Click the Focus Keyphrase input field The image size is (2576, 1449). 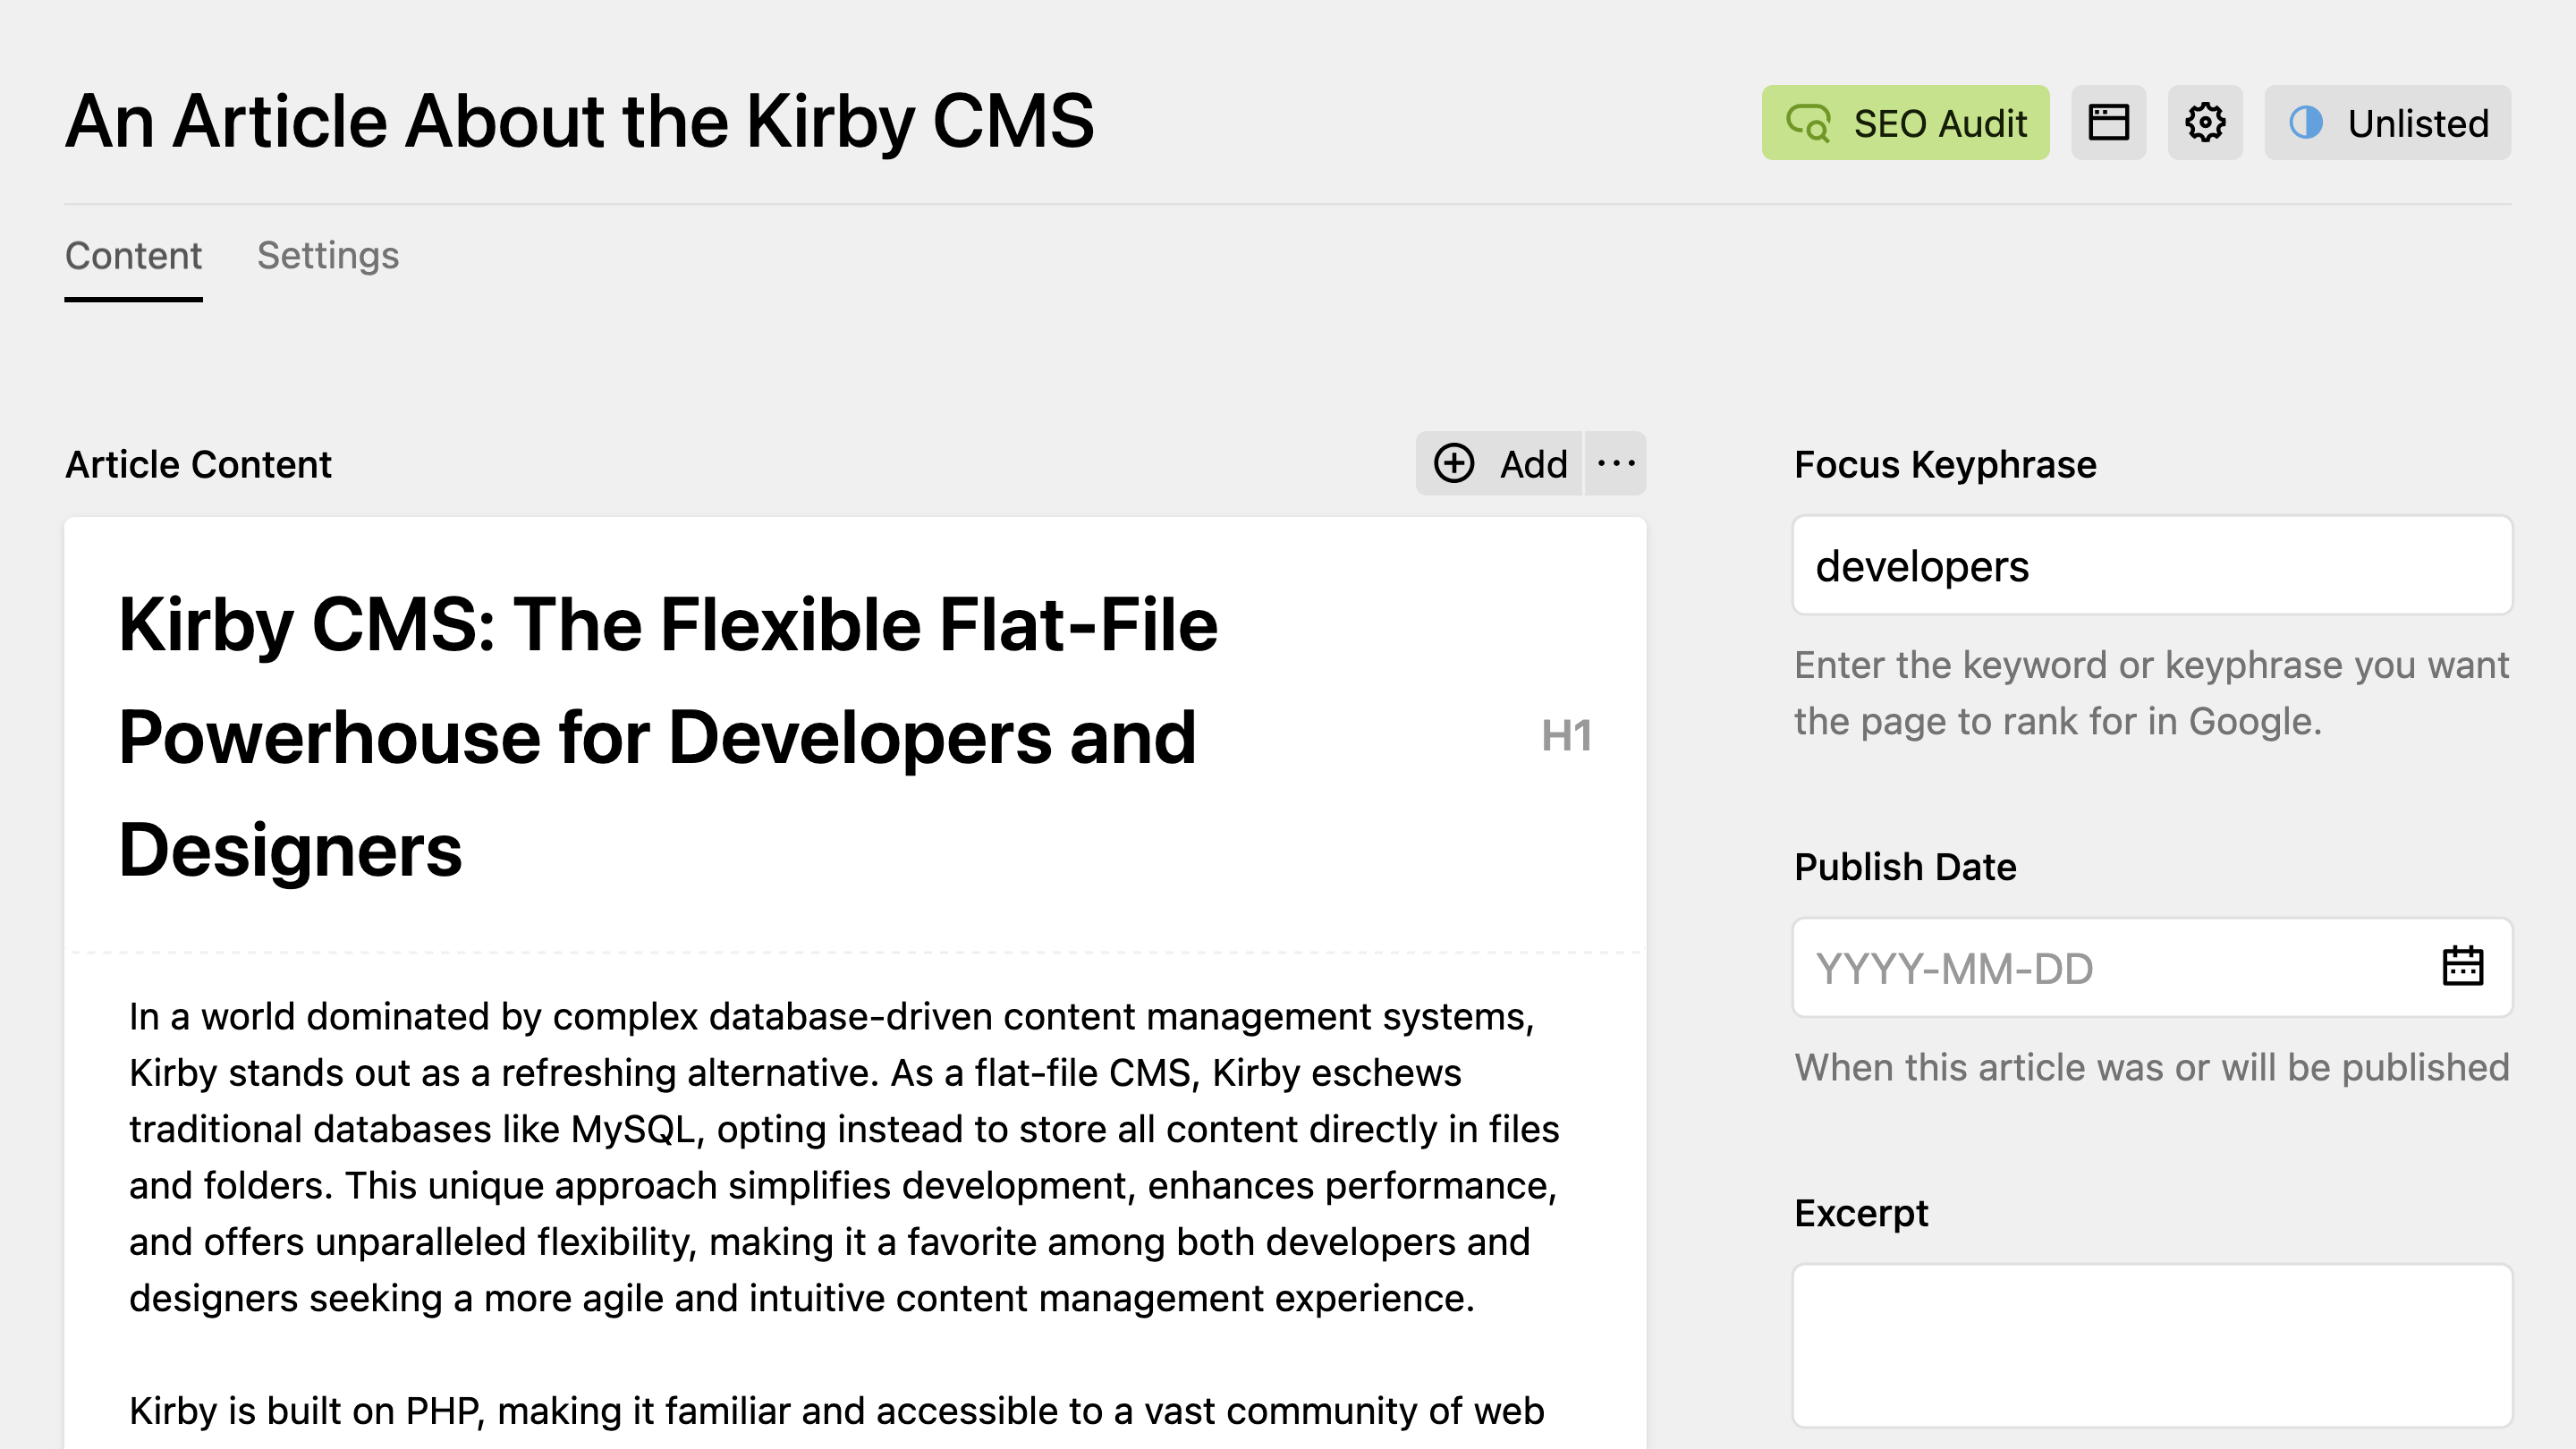(2152, 566)
